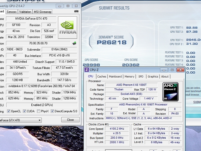
Task: Click the Package value Socket AM3 (938)
Action: [131, 94]
